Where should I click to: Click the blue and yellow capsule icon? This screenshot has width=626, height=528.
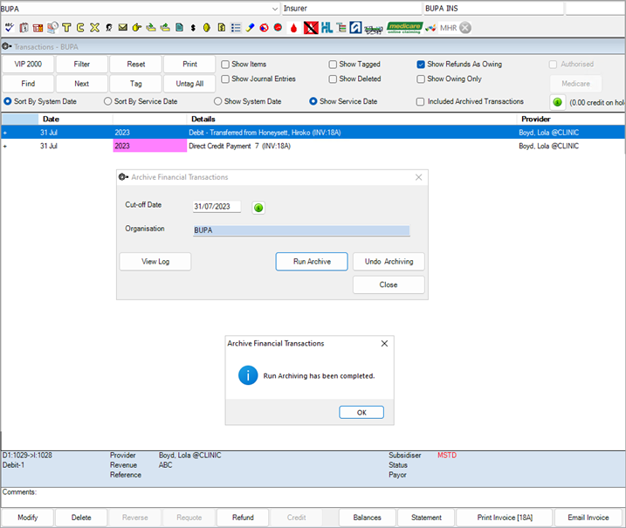pyautogui.click(x=250, y=28)
